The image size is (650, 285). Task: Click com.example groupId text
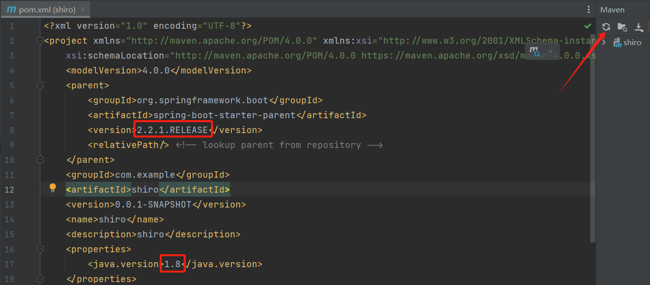point(145,175)
